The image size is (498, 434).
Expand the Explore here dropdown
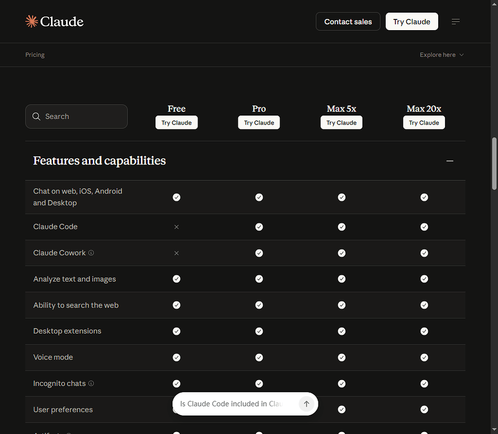[442, 55]
